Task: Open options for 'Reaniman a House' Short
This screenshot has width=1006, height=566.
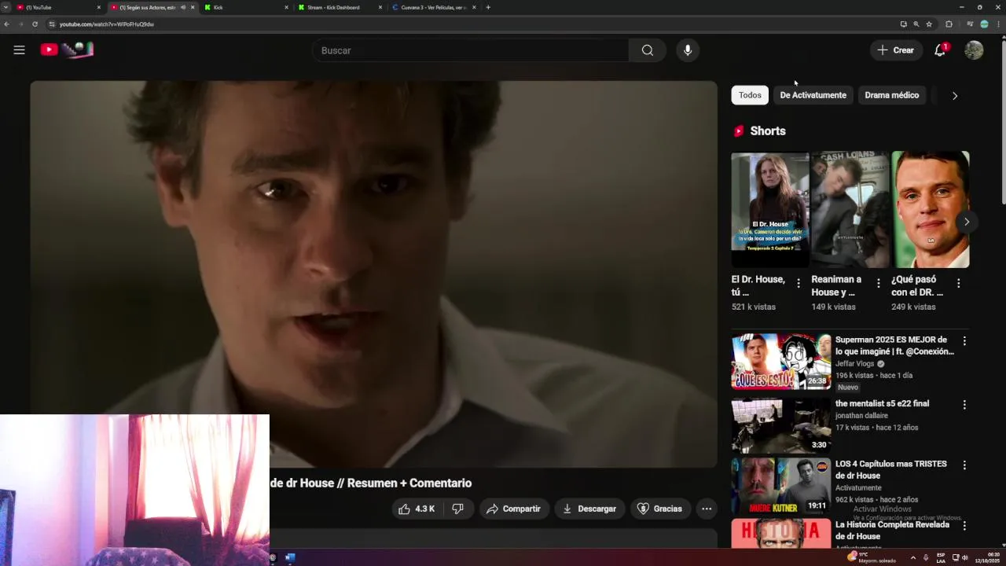Action: (879, 283)
